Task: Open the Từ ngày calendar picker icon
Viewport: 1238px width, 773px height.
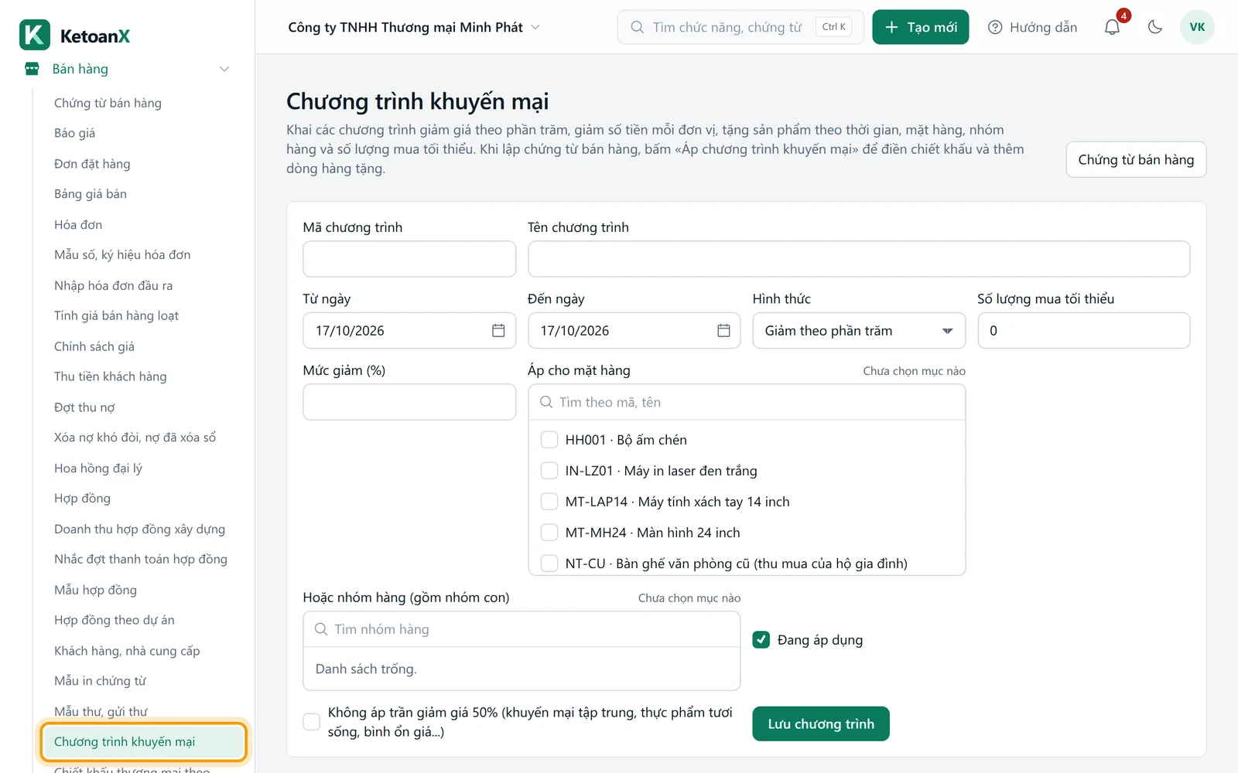Action: pyautogui.click(x=498, y=331)
